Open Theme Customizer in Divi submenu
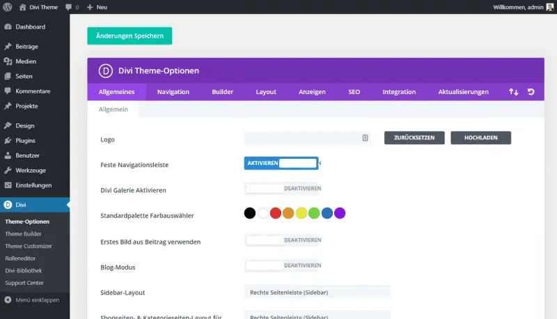Viewport: 557px width, 319px height. coord(29,246)
